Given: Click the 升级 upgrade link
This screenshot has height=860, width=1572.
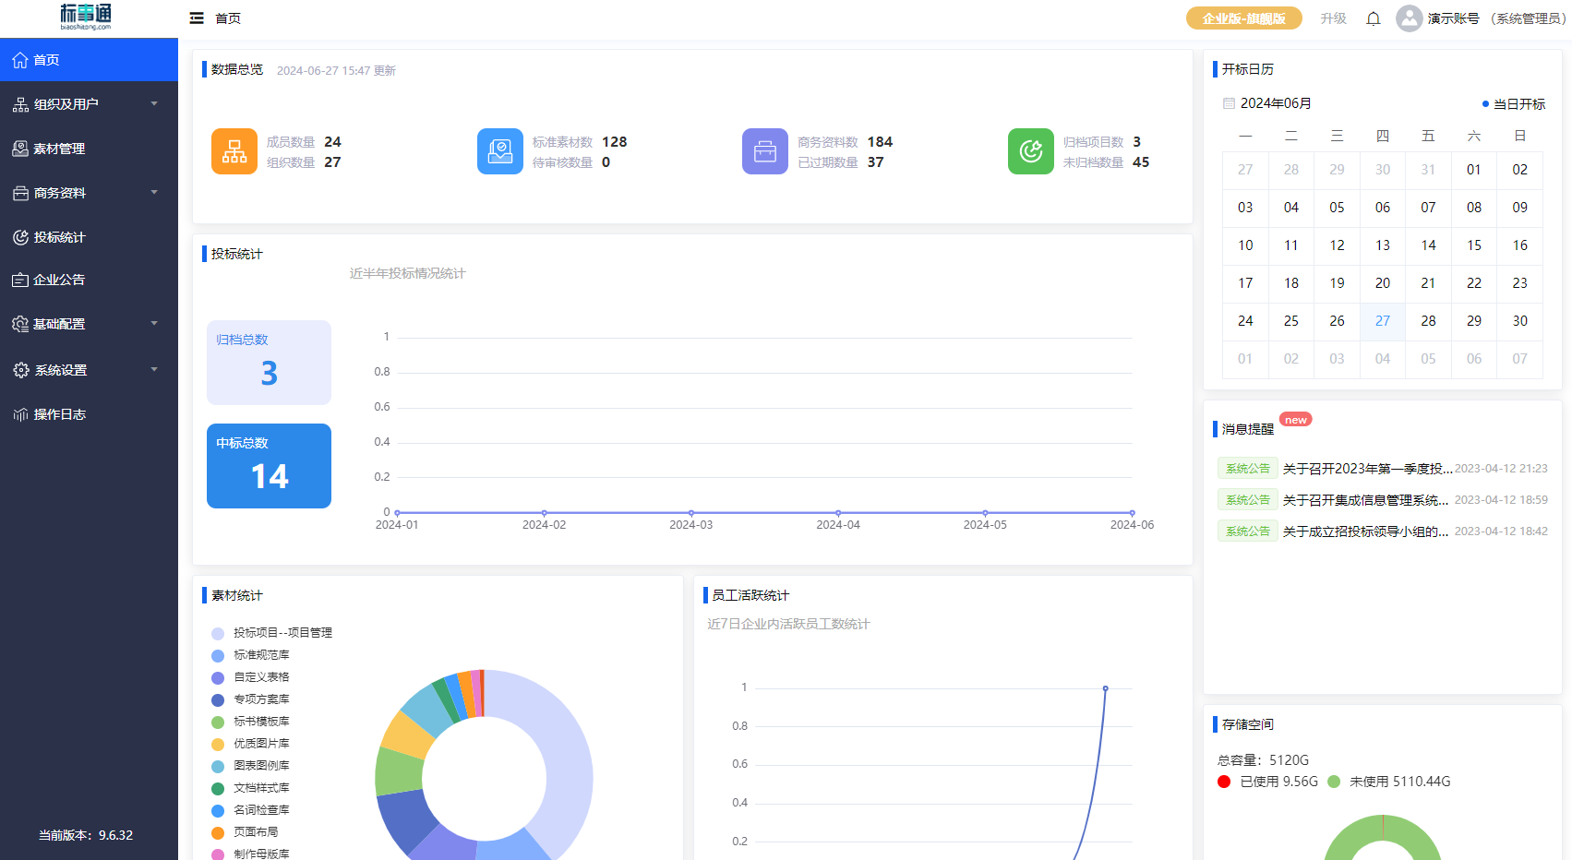Looking at the screenshot, I should pos(1334,18).
